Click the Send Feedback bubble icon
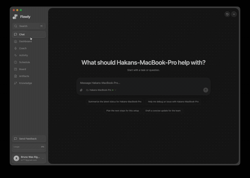Viewport: 250px width, 178px height. click(16, 139)
